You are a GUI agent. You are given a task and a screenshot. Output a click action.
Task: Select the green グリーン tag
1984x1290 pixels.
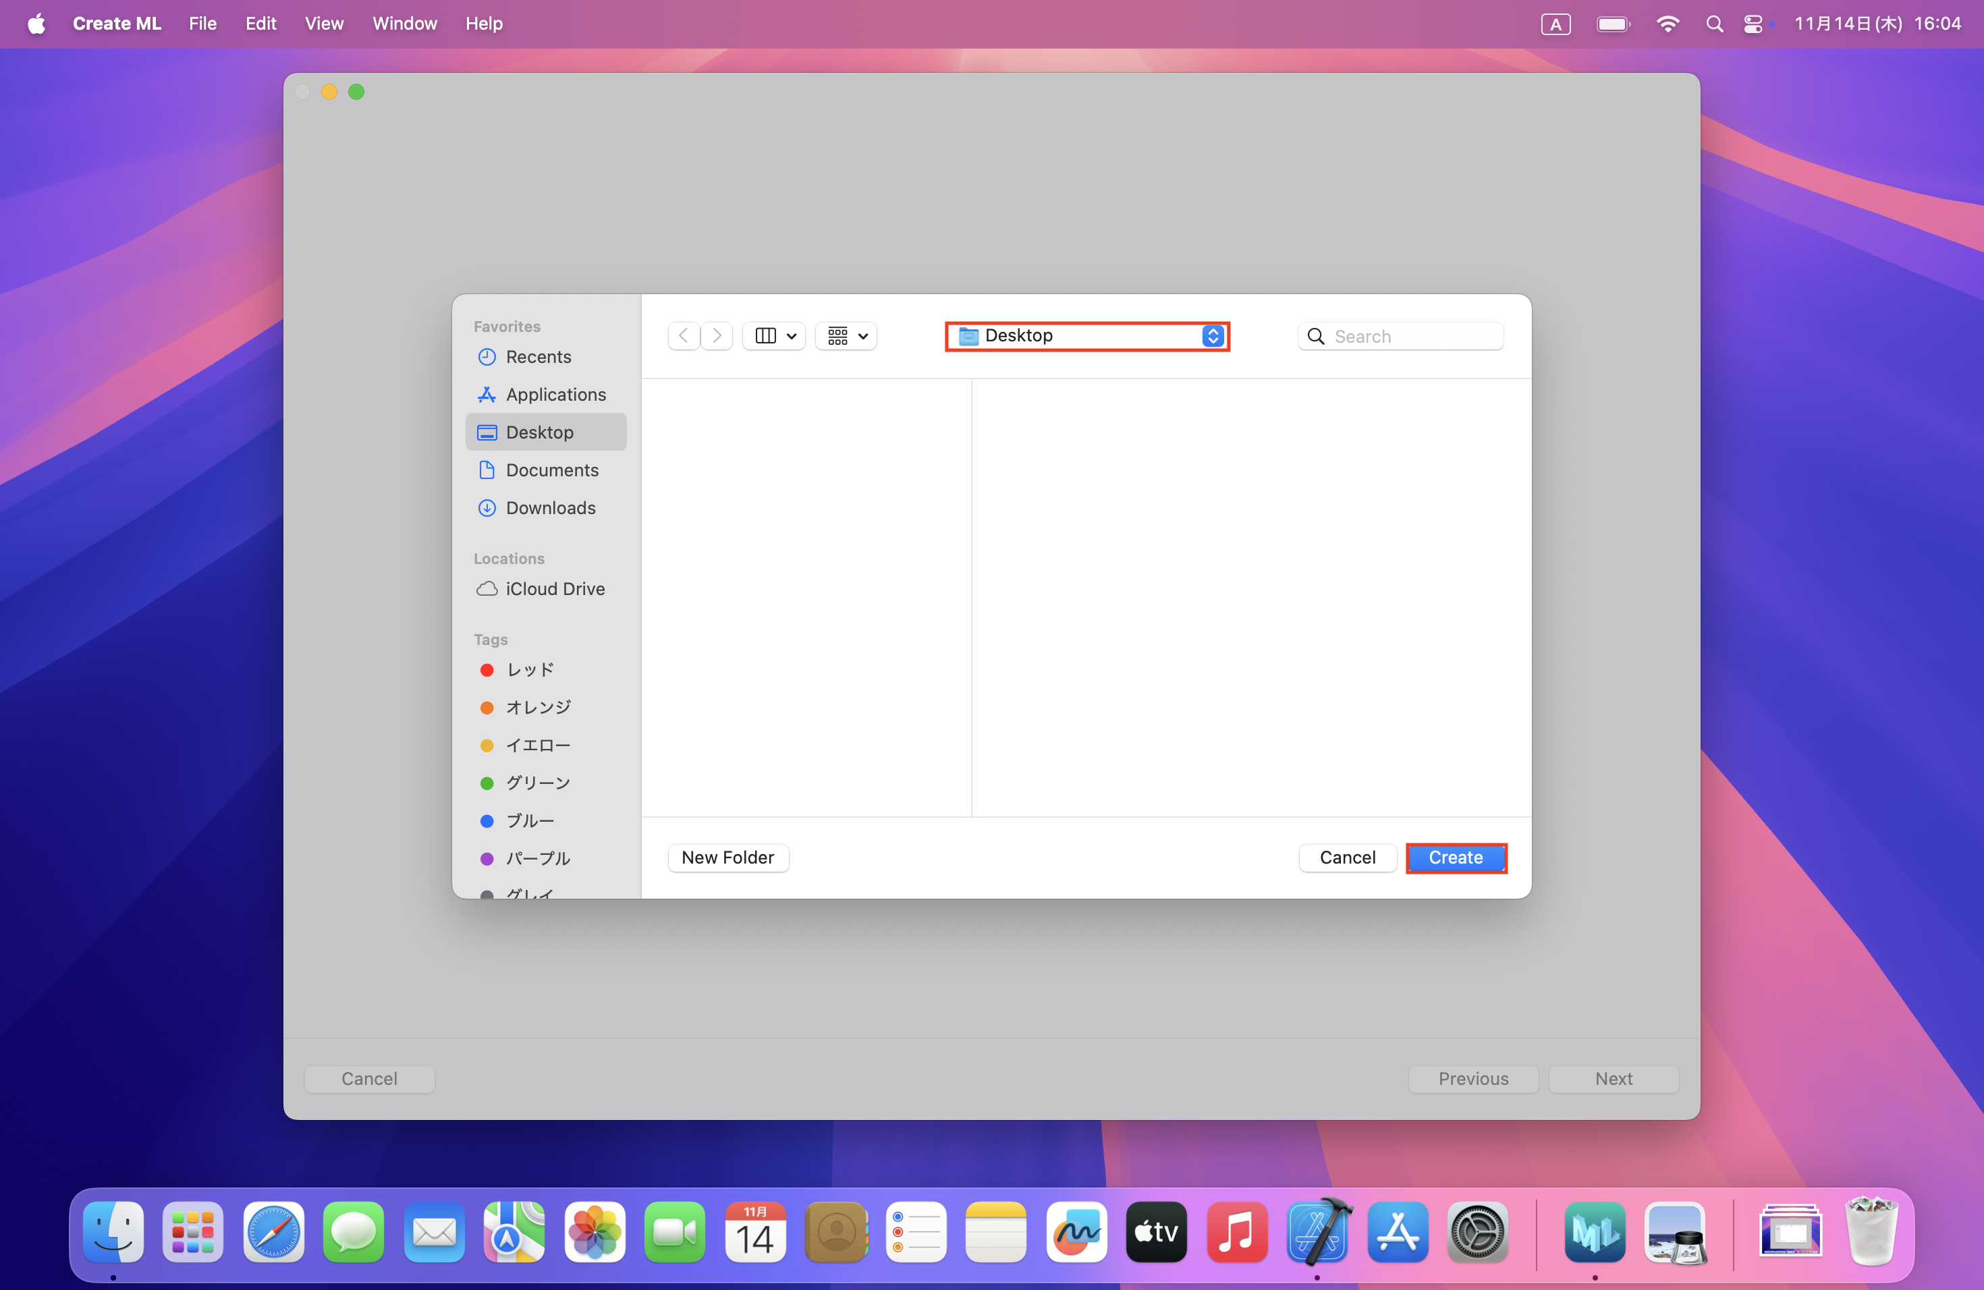pyautogui.click(x=538, y=783)
